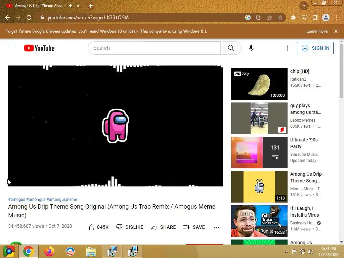SAVE the video to a playlist
Screen dimensions: 344x258
(x=194, y=227)
